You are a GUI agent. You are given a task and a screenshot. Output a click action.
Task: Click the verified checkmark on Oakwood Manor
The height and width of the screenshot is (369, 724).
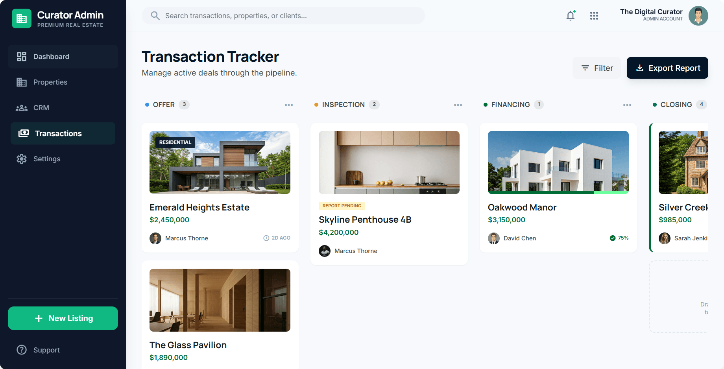point(613,238)
